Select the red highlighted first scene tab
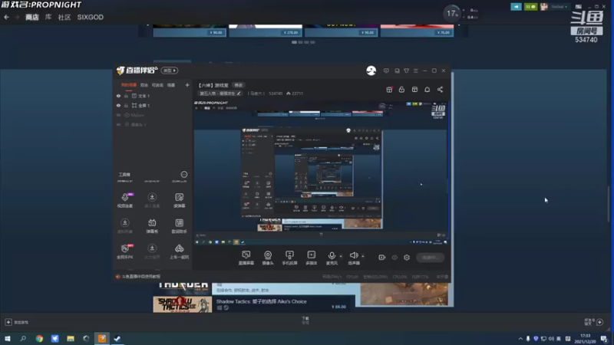This screenshot has width=614, height=345. (128, 85)
